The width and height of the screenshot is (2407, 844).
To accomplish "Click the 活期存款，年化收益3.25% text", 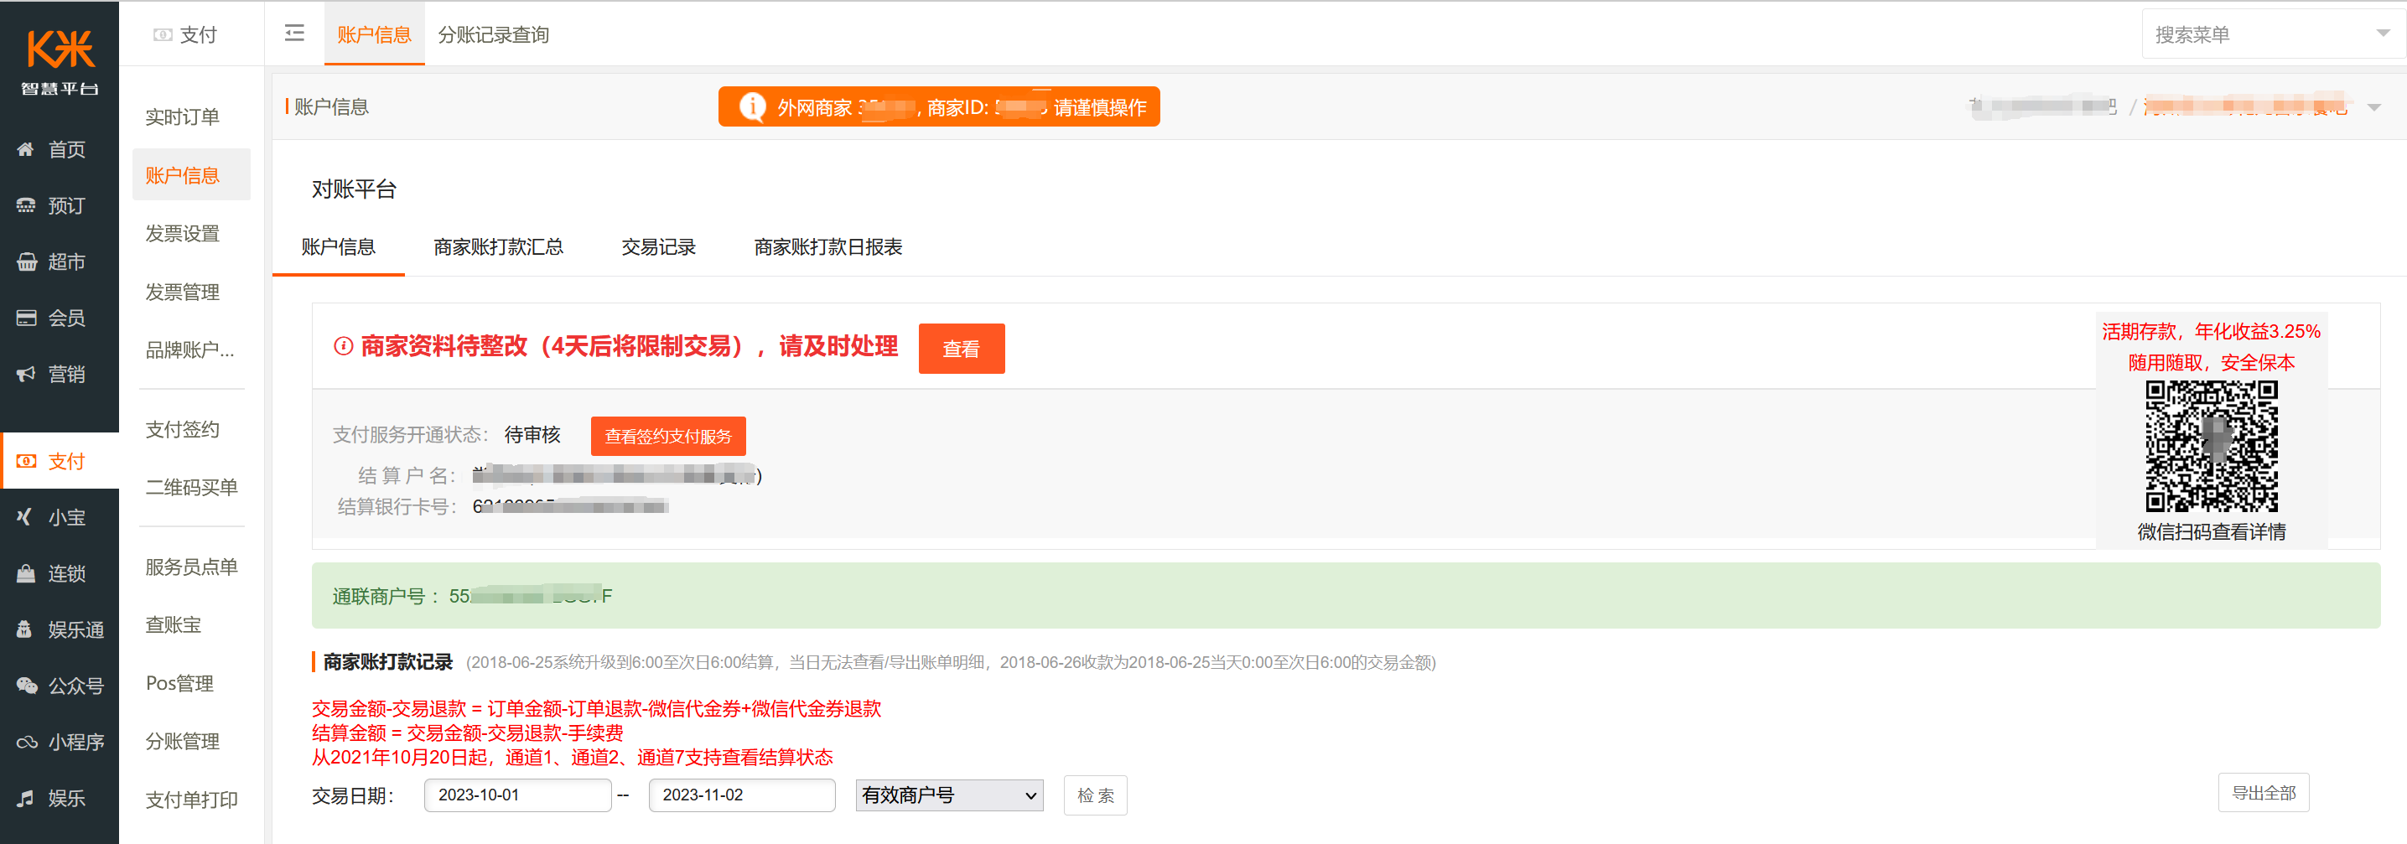I will tap(2211, 331).
